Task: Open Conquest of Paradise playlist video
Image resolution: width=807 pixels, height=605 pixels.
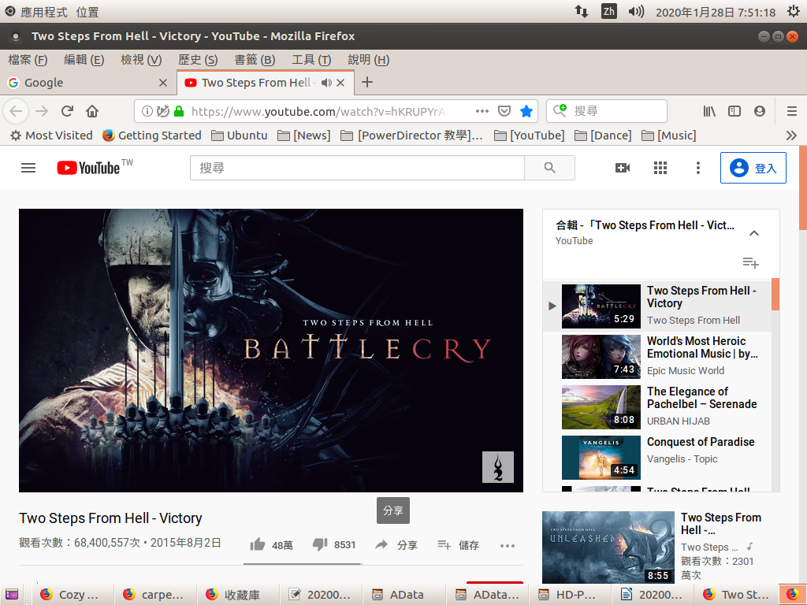Action: pyautogui.click(x=701, y=442)
